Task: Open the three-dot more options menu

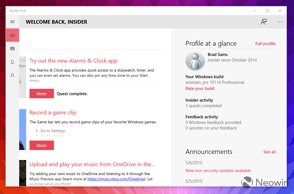Action: point(280,22)
